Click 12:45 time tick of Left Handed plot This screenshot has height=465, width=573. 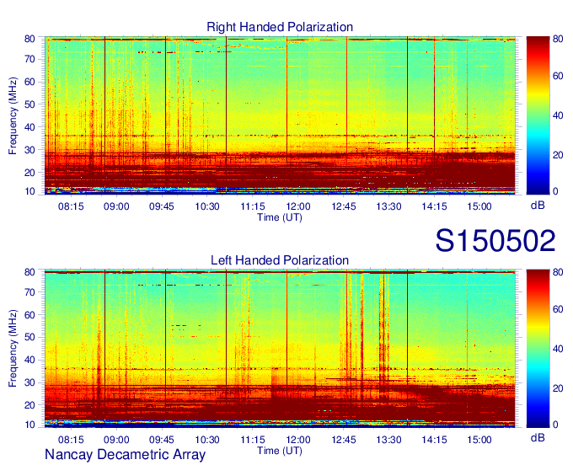344,440
